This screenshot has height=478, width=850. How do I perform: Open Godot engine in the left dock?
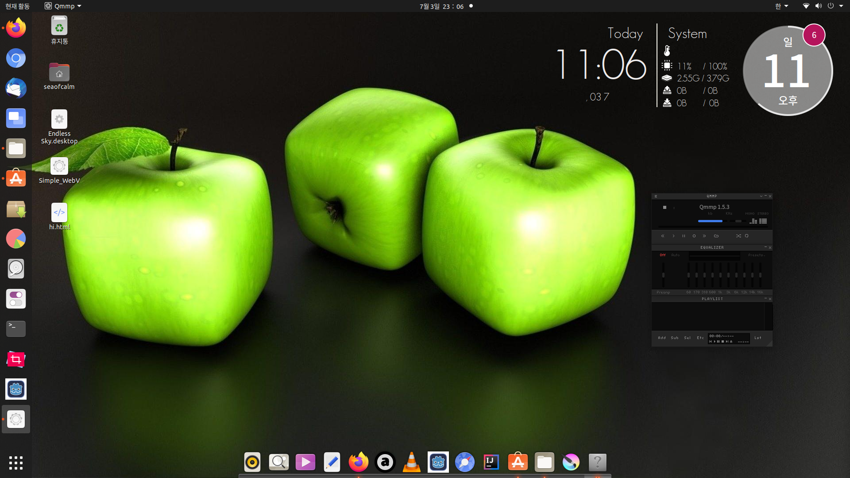pyautogui.click(x=16, y=389)
